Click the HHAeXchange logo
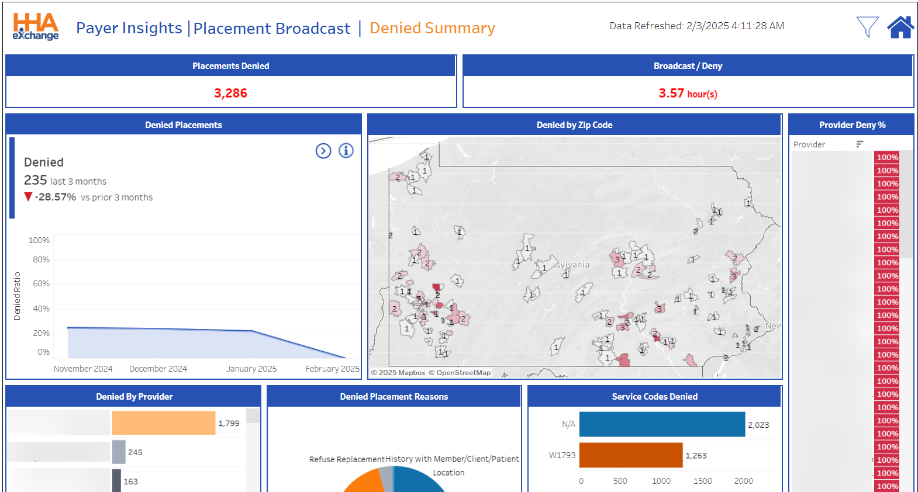 pos(36,27)
